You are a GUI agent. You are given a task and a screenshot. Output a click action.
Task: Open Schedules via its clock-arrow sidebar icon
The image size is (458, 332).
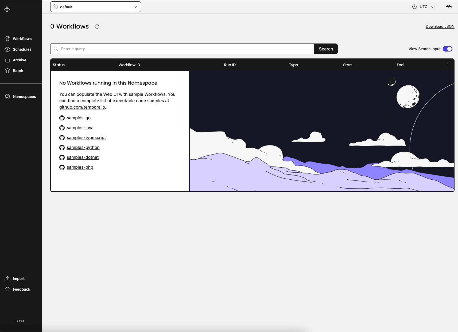tap(7, 49)
